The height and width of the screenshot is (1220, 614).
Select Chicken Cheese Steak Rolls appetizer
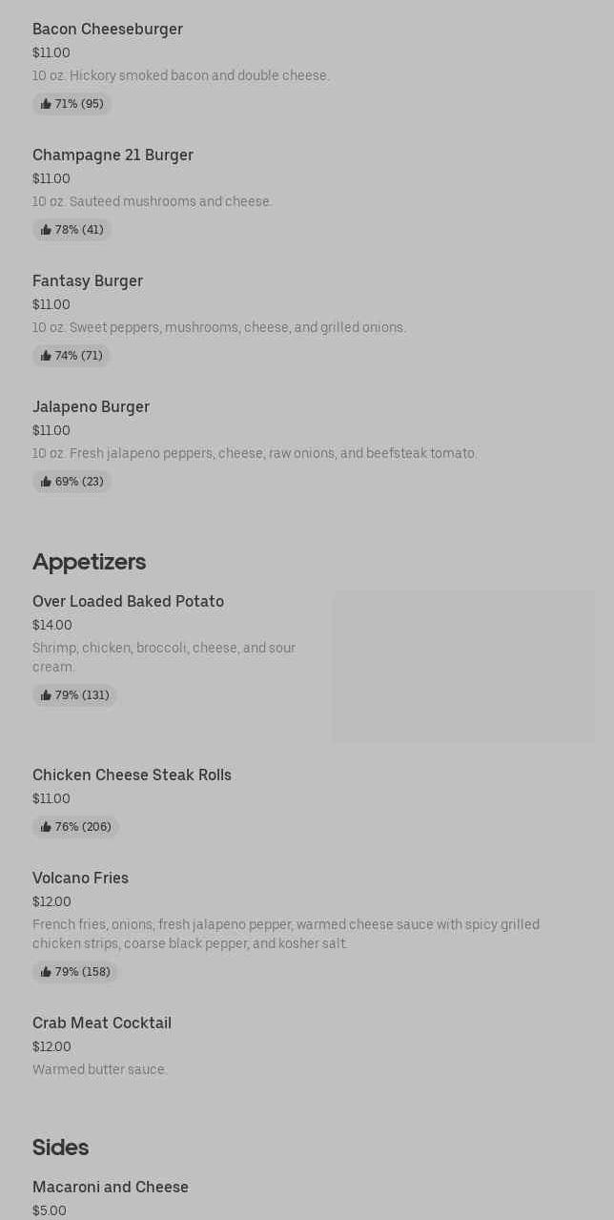click(x=132, y=775)
